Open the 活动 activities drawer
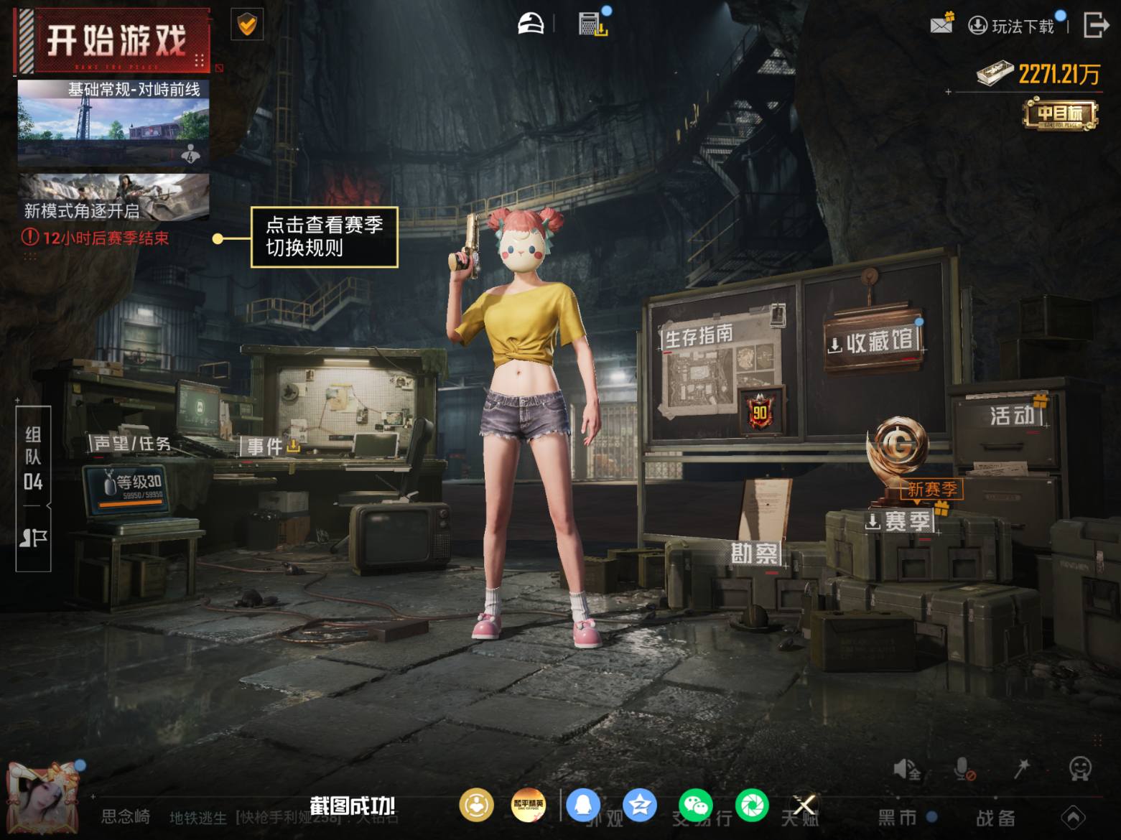This screenshot has height=840, width=1121. (x=1014, y=415)
